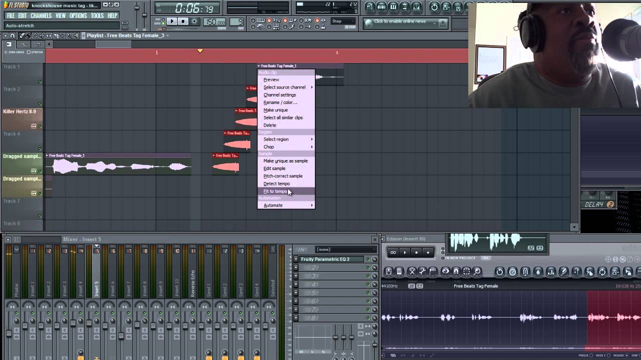This screenshot has height=360, width=641.
Task: Click Edison selection marquee icon
Action: point(466,272)
